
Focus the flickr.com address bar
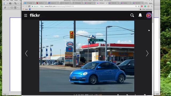click(85, 6)
